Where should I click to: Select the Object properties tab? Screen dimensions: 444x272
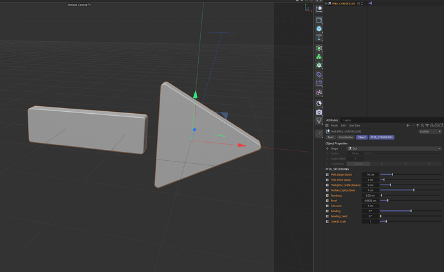click(362, 137)
